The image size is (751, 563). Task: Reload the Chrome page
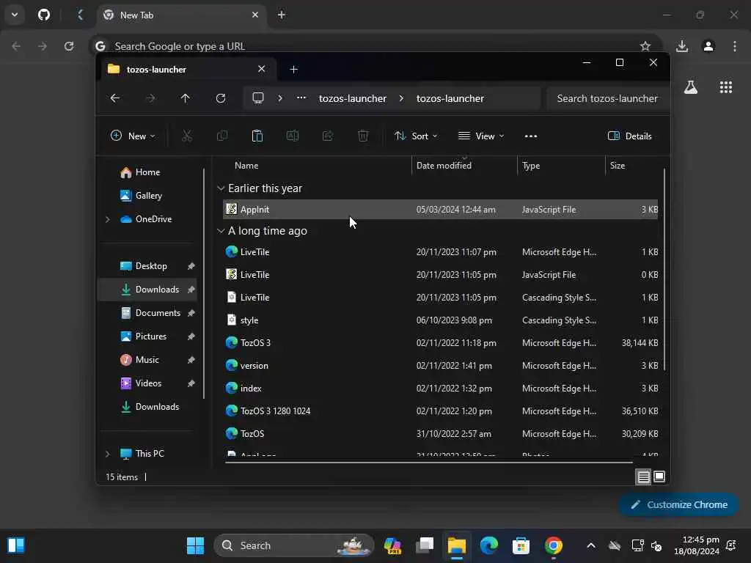point(69,46)
